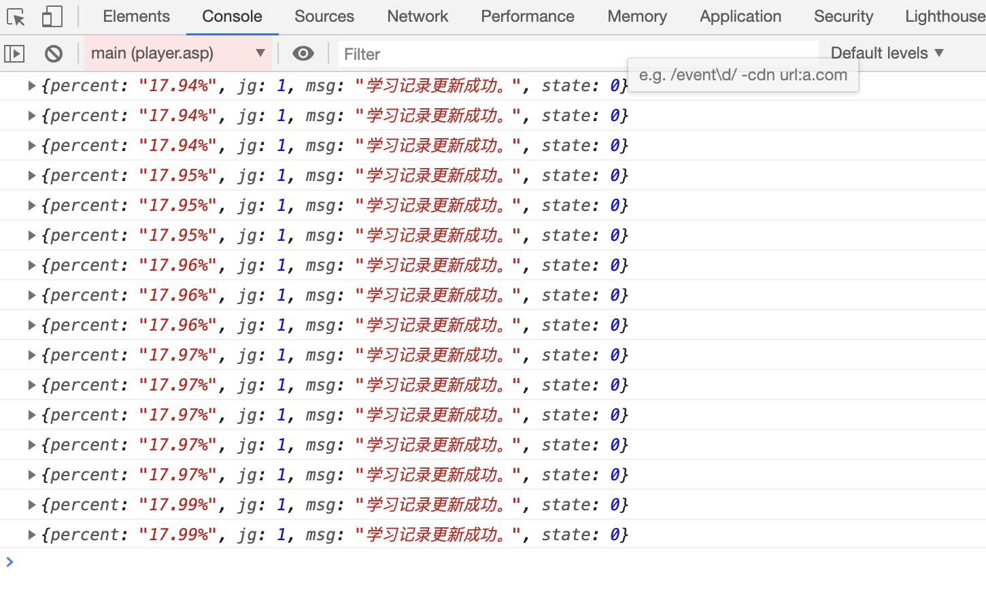
Task: Select the Console tab
Action: point(232,16)
